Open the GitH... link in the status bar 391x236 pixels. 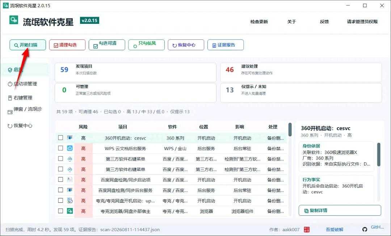[377, 227]
